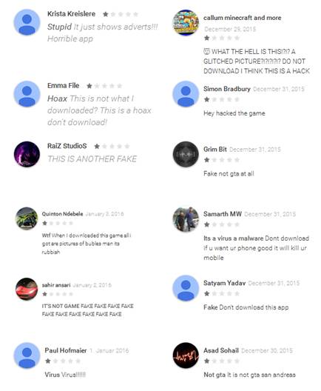Open sahir ansari's red car avatar
This screenshot has height=391, width=321.
(27, 289)
